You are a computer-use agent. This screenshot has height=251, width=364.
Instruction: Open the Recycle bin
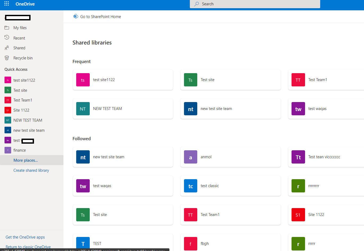[x=23, y=58]
